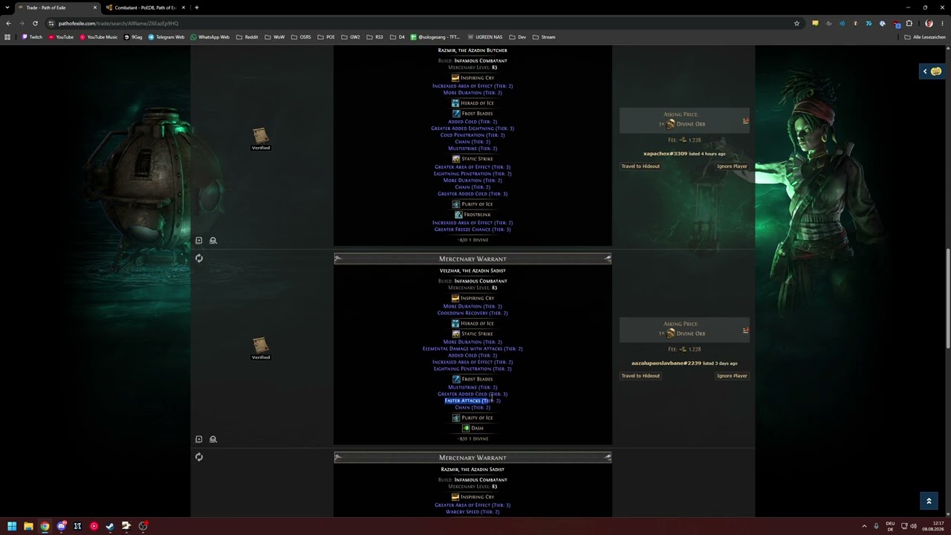951x535 pixels.
Task: Click the Frost Blades skill icon in Velzhar warrant
Action: click(456, 379)
